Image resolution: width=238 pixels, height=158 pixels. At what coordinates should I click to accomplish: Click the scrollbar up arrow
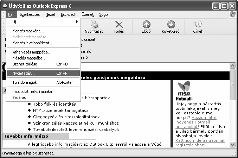[x=232, y=66]
